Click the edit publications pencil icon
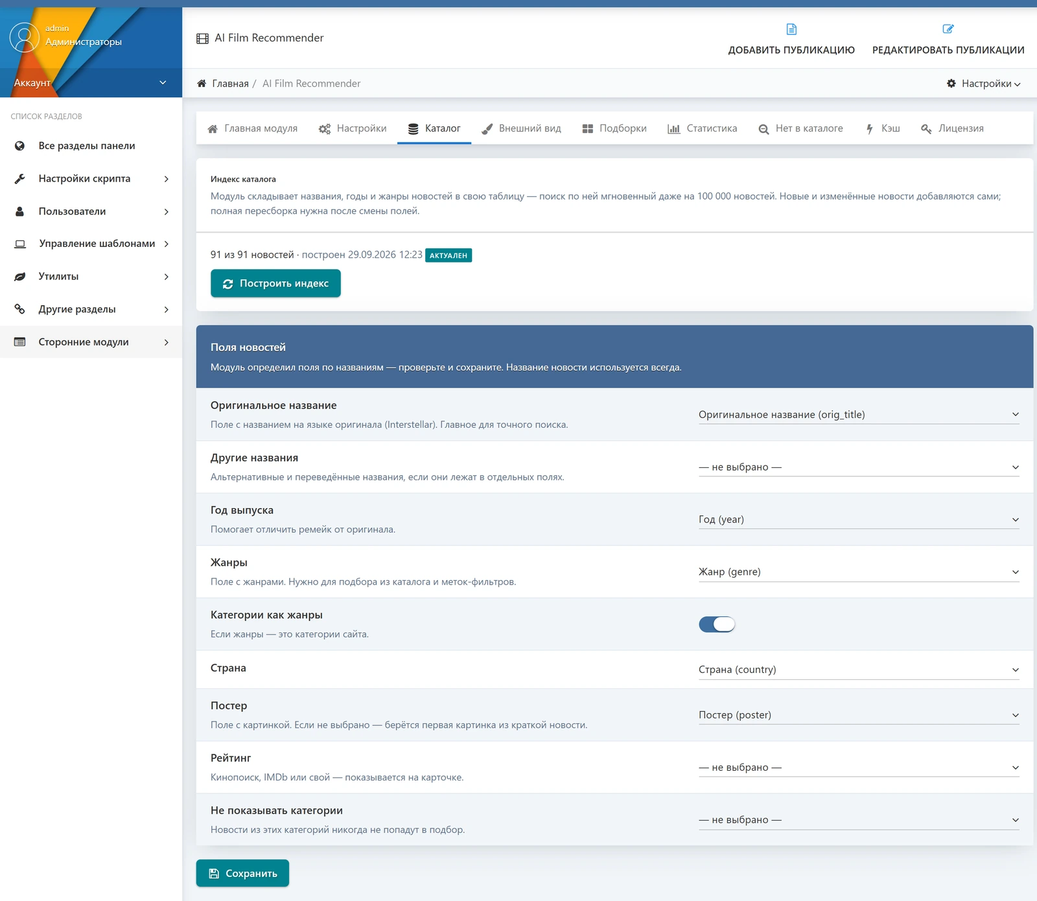The image size is (1037, 901). 948,29
